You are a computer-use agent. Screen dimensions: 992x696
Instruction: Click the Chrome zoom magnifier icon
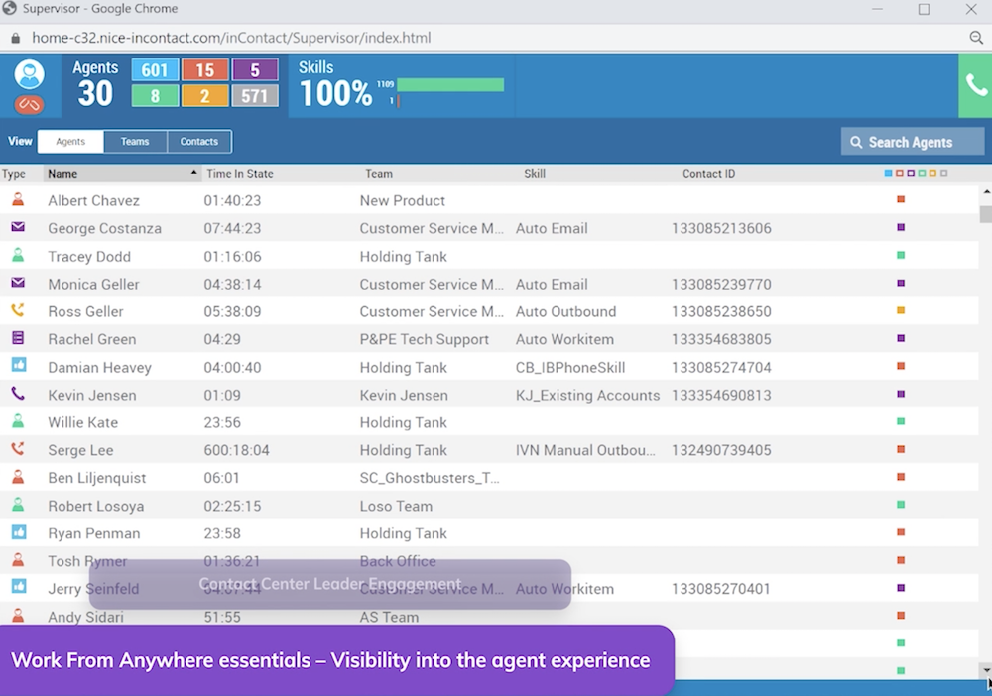[976, 38]
